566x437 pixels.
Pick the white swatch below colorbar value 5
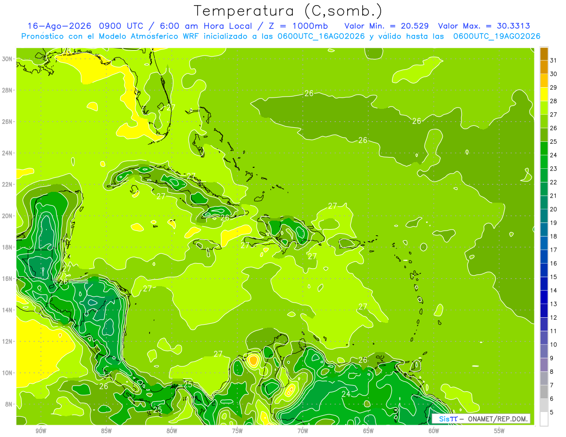[544, 419]
